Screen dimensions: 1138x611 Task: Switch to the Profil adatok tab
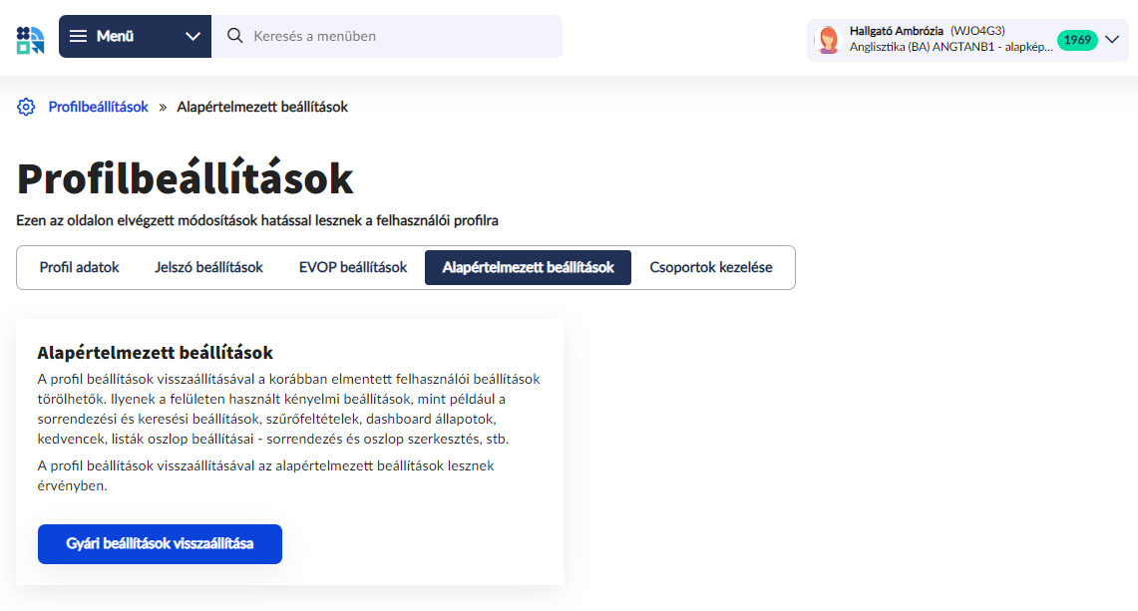[79, 267]
